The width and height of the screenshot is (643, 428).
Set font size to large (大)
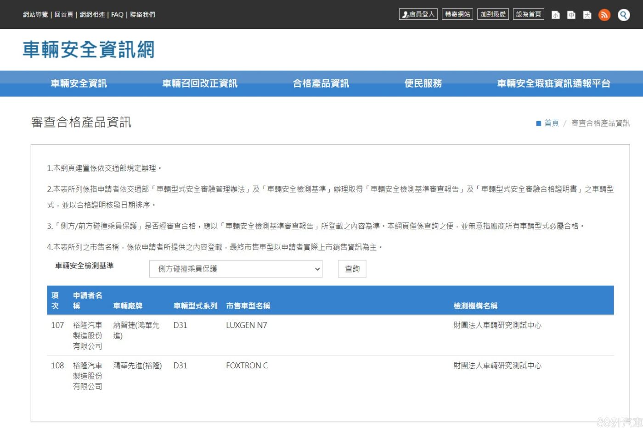point(587,15)
